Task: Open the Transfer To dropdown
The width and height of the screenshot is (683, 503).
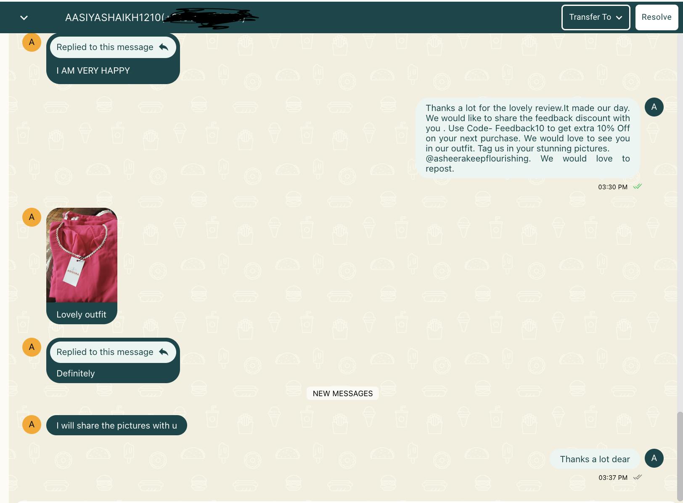Action: [x=595, y=17]
